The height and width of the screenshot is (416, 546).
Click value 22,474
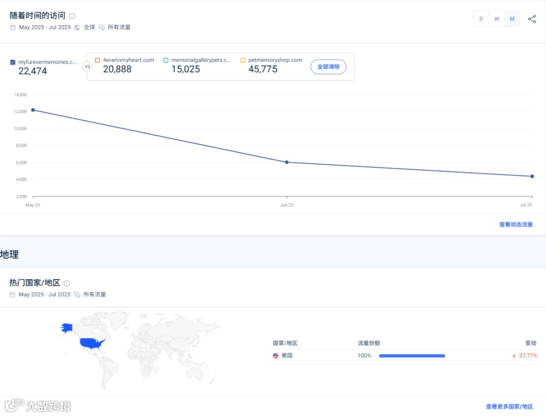32,71
